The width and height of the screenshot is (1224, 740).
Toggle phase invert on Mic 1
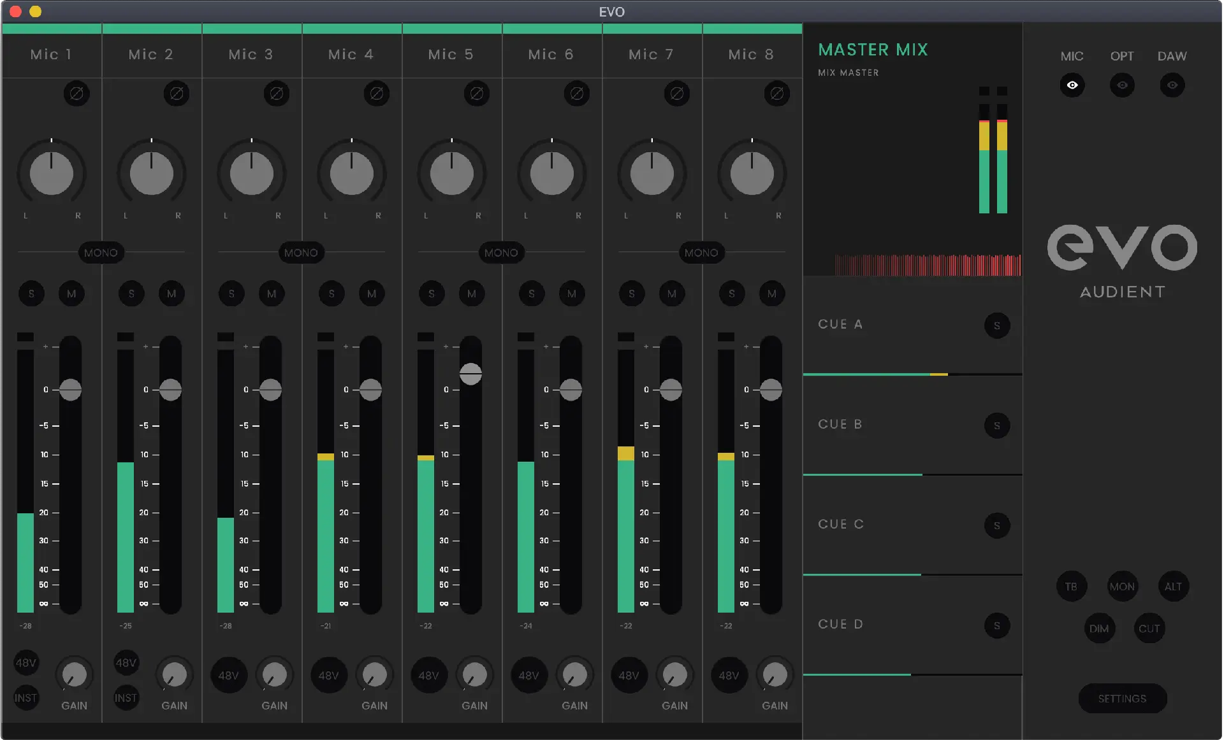tap(76, 94)
